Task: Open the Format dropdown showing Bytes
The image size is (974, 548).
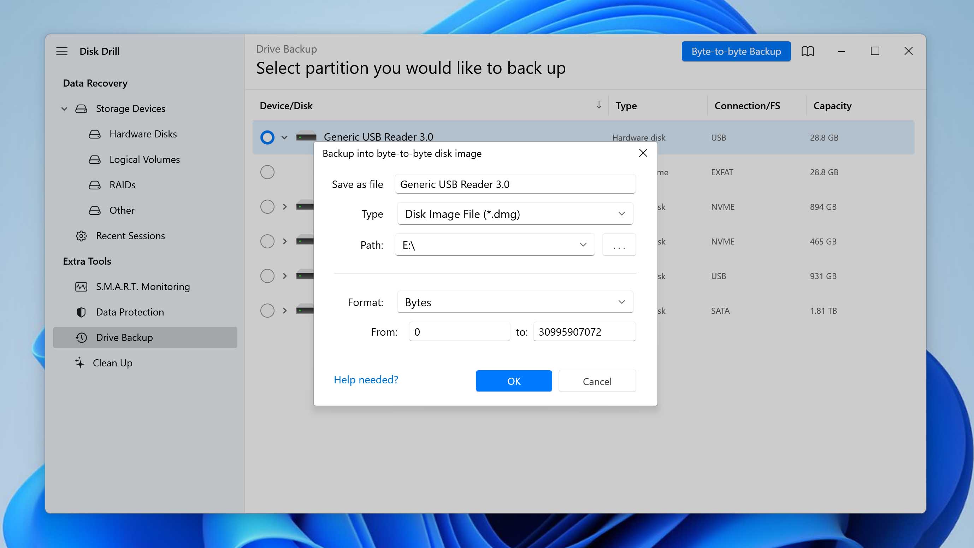Action: (x=515, y=302)
